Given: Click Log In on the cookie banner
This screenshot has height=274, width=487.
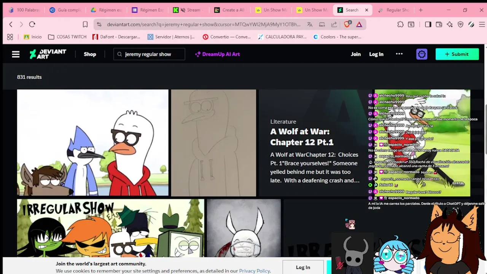Looking at the screenshot, I should (x=303, y=267).
